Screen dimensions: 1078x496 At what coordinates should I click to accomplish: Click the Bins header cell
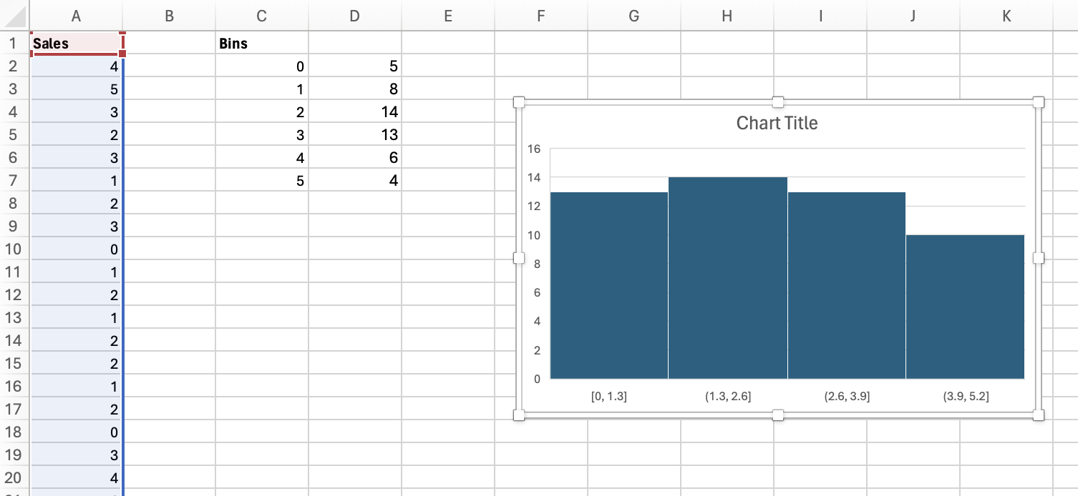click(262, 44)
